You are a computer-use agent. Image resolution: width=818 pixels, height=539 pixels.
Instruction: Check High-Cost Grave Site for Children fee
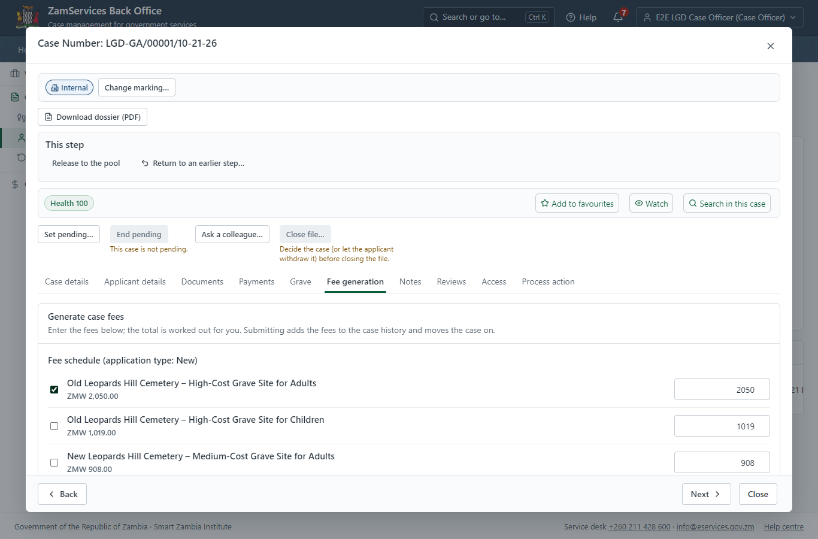[54, 426]
